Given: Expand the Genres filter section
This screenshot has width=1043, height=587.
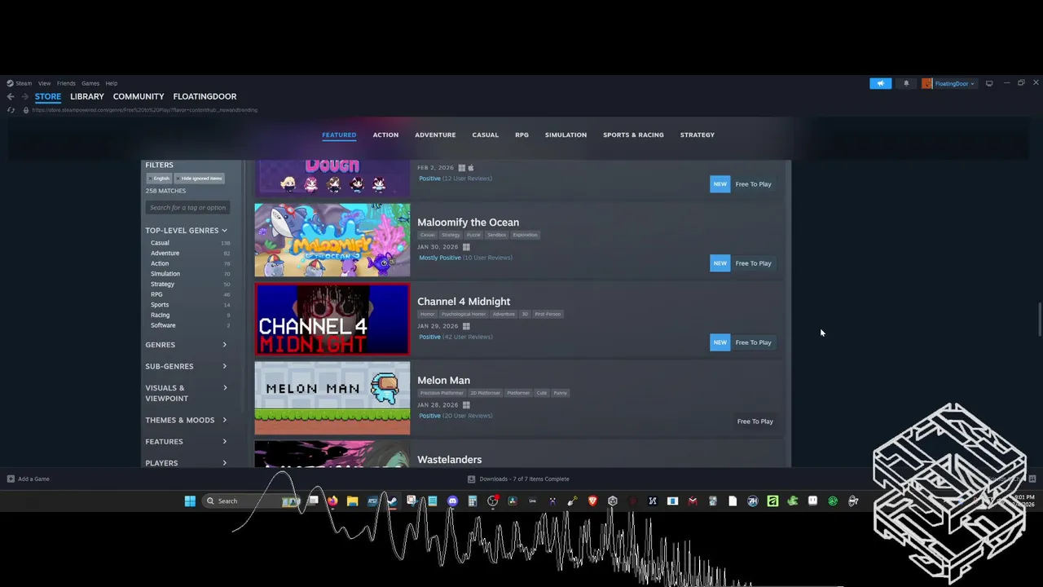Looking at the screenshot, I should (187, 345).
